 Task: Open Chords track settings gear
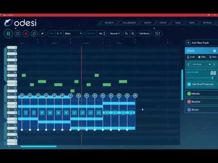(214, 51)
